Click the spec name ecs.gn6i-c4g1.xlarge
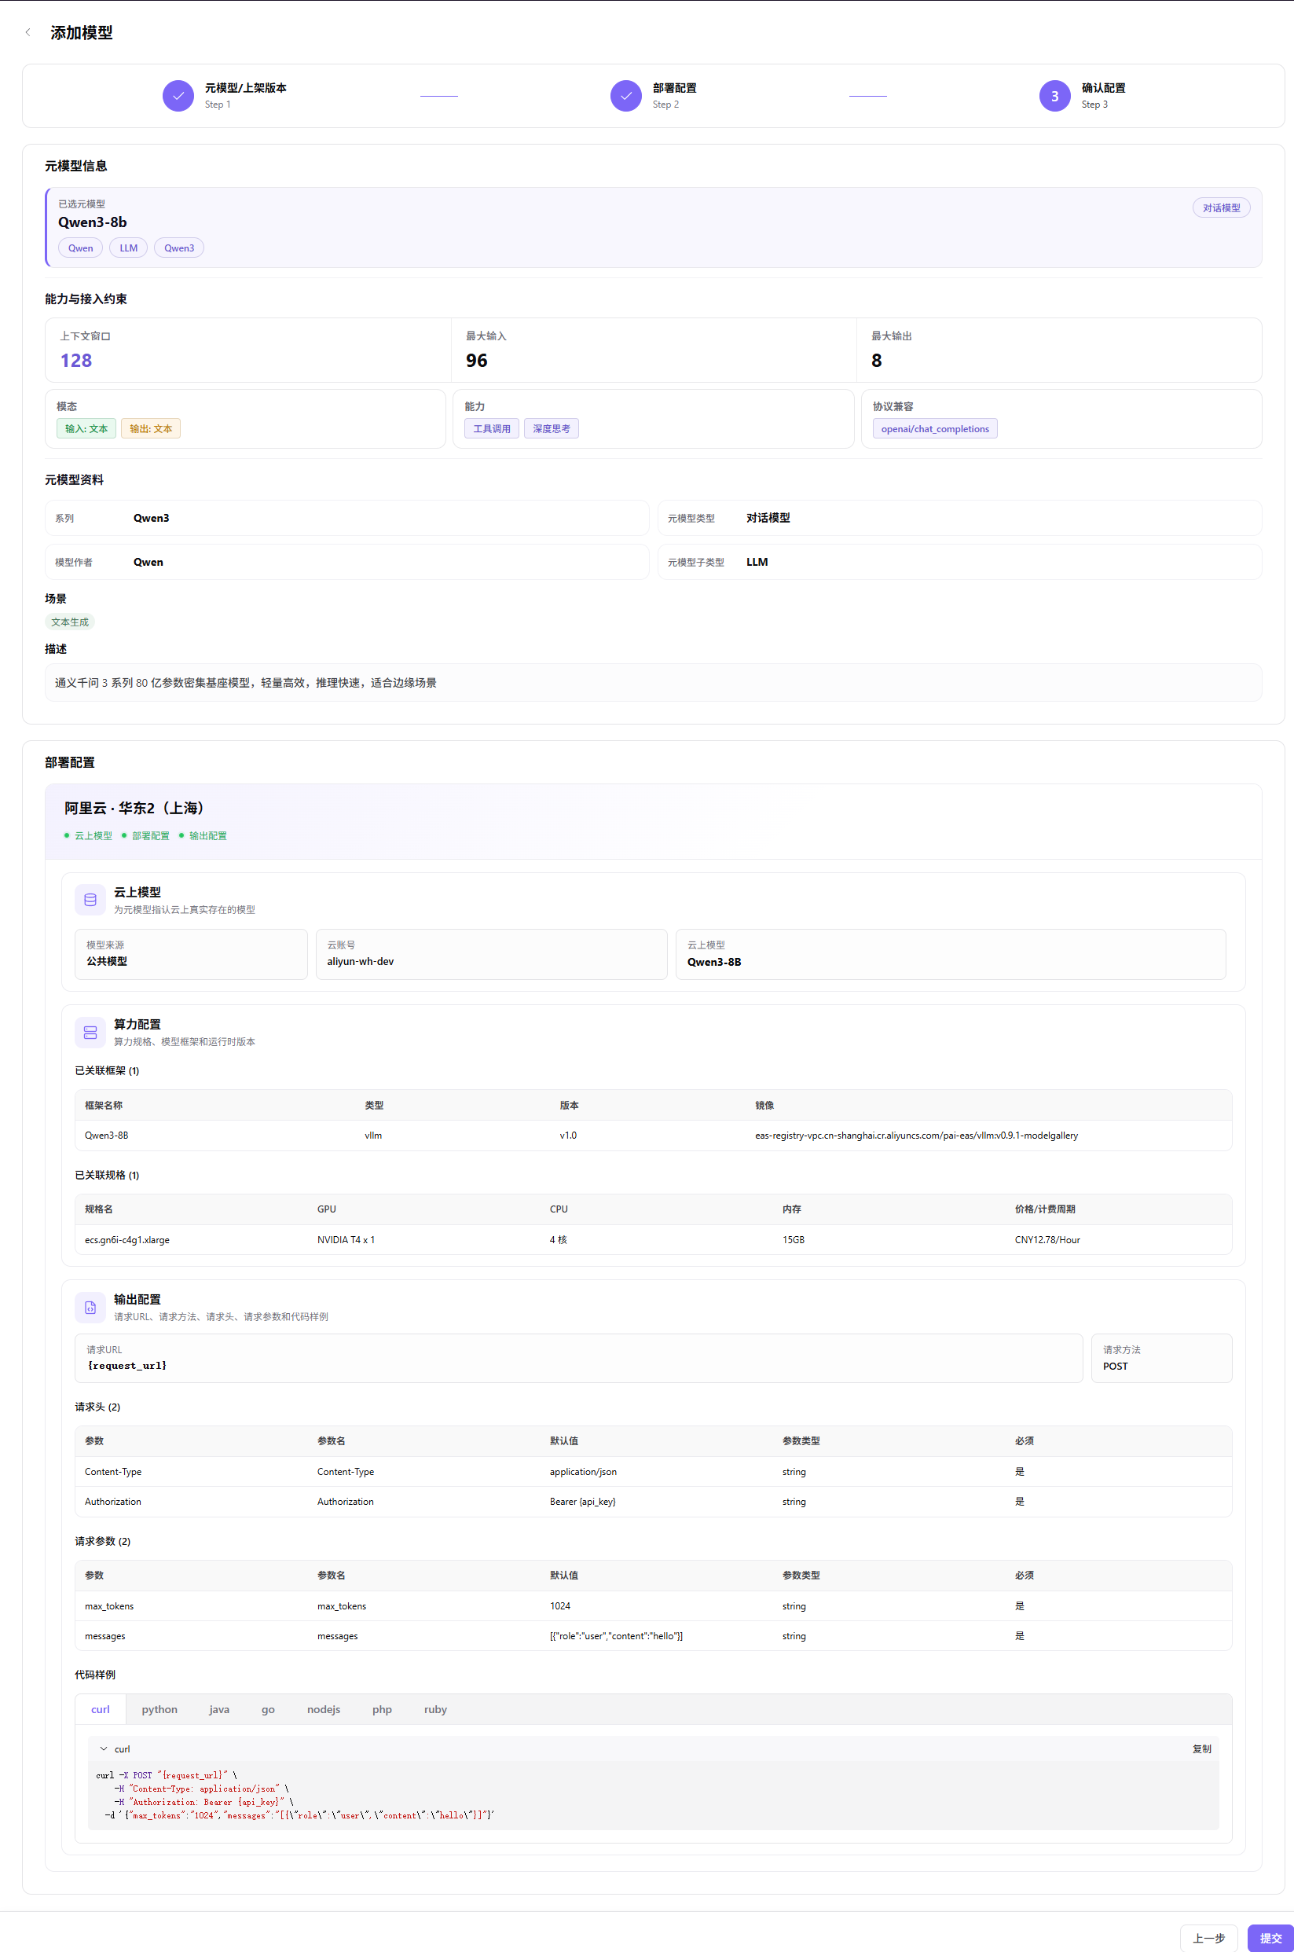 (x=127, y=1240)
